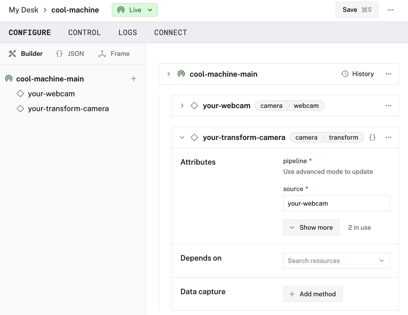Switch to JSON view using braces icon
This screenshot has height=315, width=408.
click(x=59, y=53)
